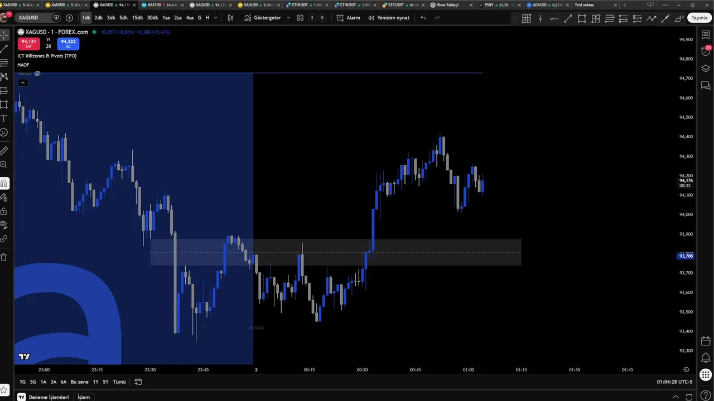Select the 1G date range
The height and width of the screenshot is (401, 714).
tap(22, 382)
